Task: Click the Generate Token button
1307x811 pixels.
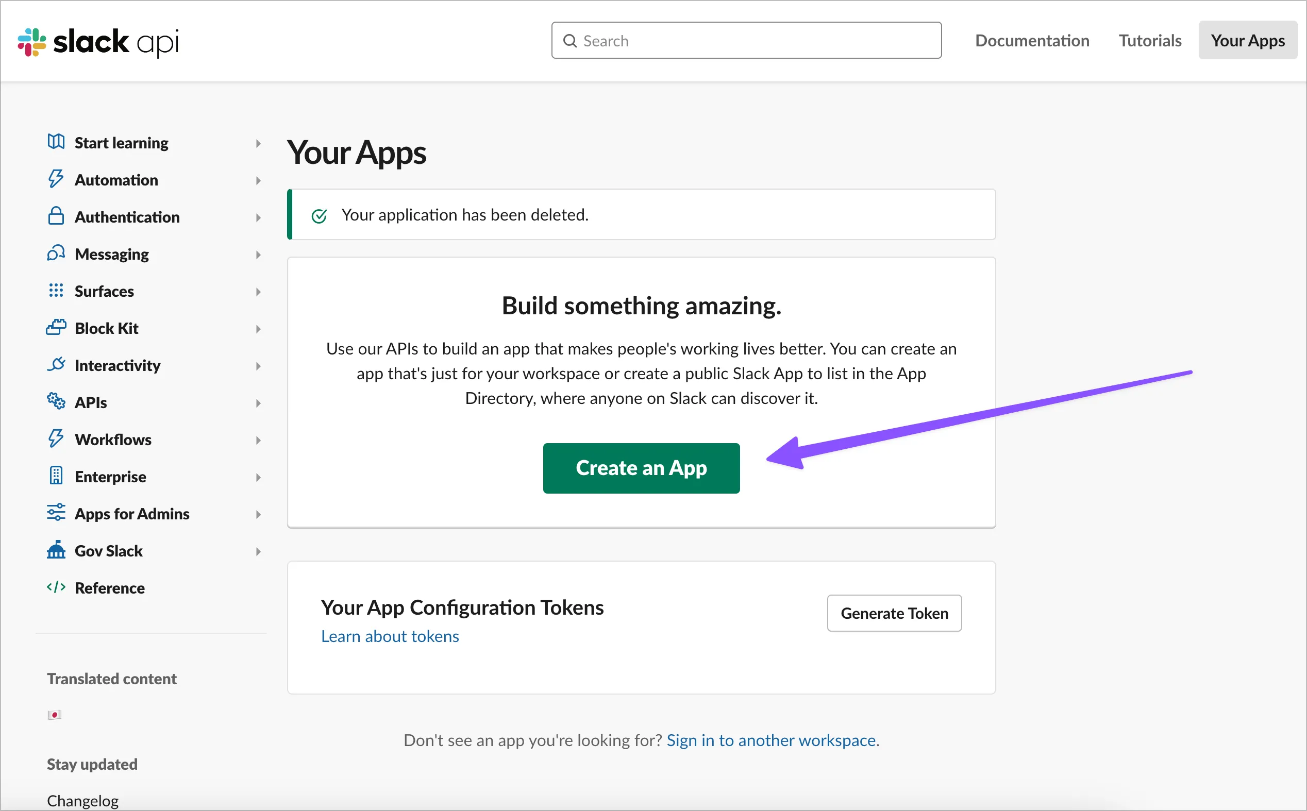Action: tap(894, 613)
